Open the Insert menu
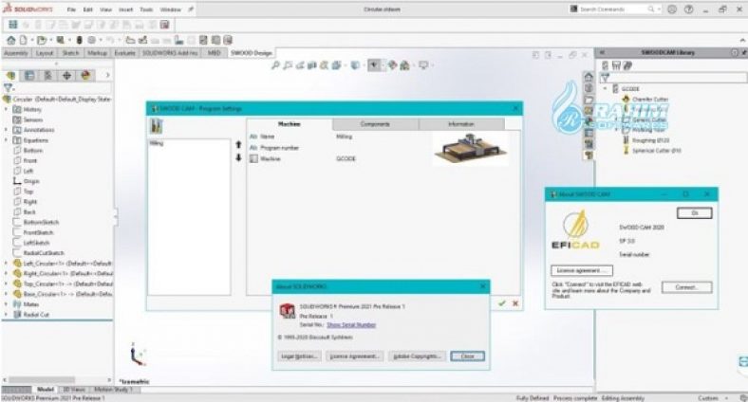Image resolution: width=748 pixels, height=402 pixels. tap(126, 9)
